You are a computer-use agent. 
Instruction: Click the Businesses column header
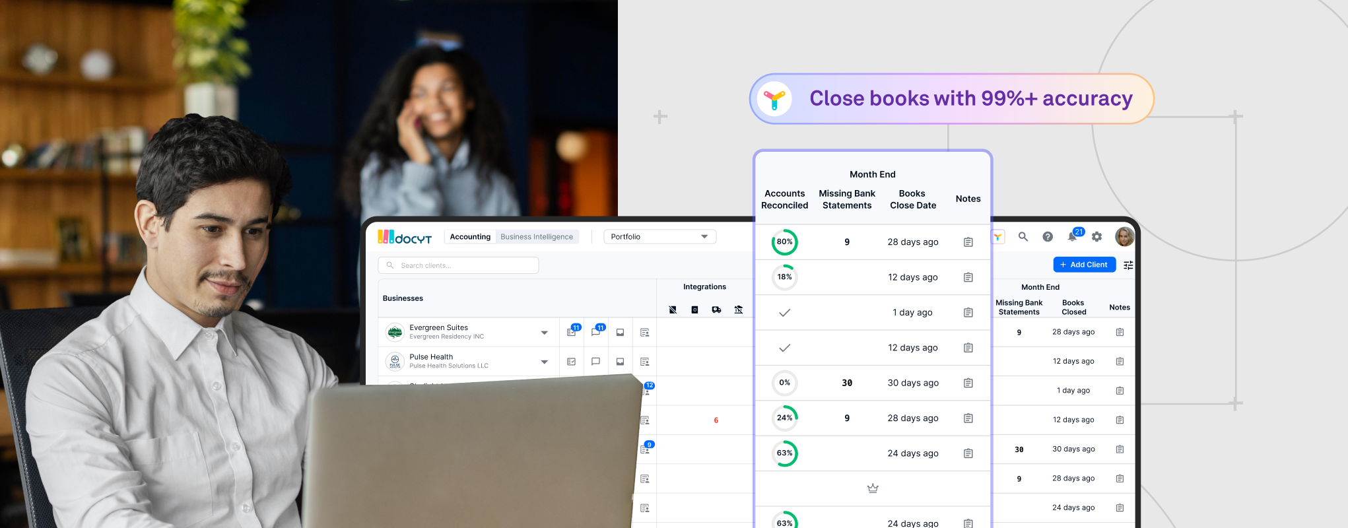point(403,298)
